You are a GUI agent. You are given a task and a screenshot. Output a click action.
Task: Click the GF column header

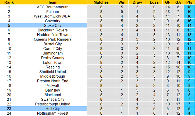click(x=167, y=2)
